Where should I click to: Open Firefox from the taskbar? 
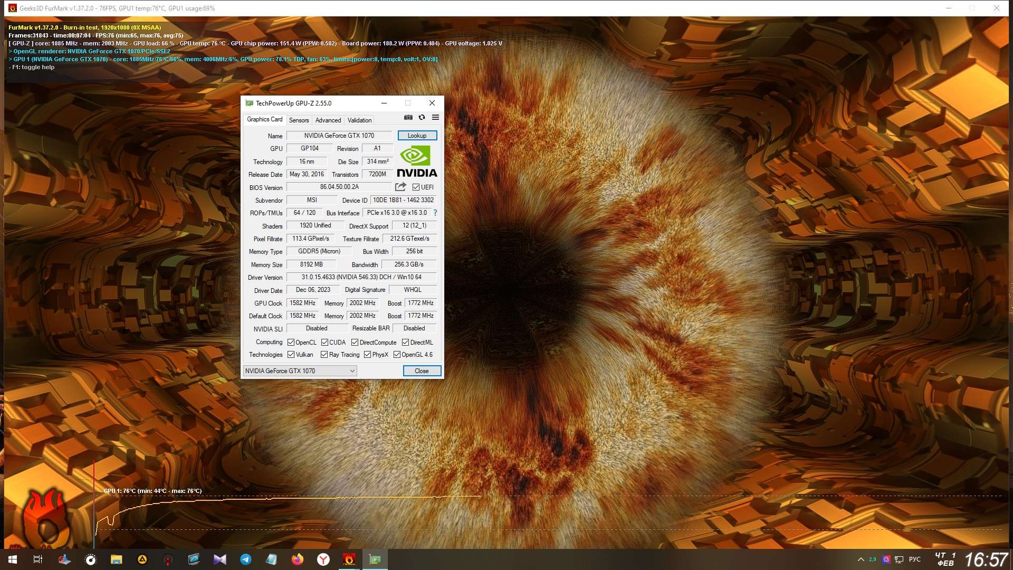297,559
